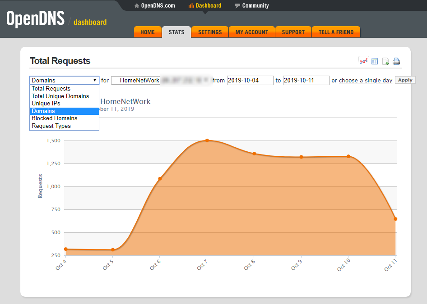This screenshot has width=427, height=304.
Task: Open the OpenDNS.com home link
Action: click(155, 5)
